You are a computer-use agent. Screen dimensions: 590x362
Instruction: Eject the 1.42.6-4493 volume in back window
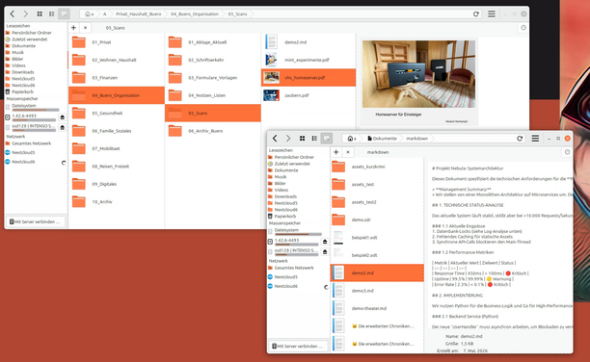(x=63, y=117)
